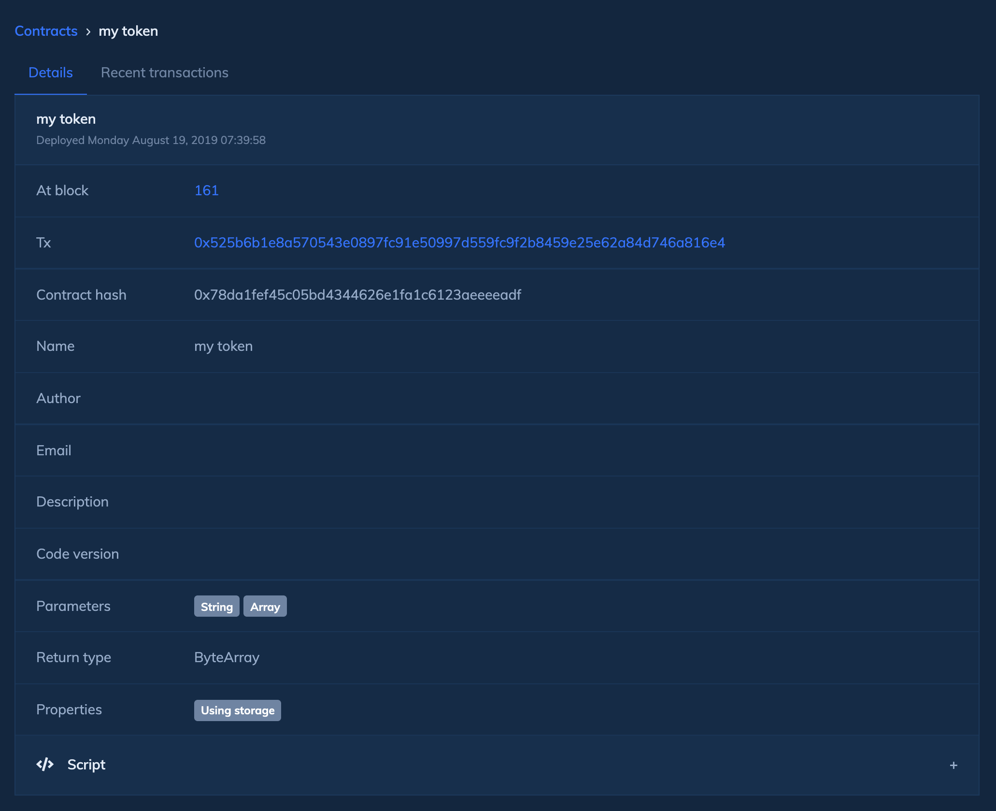Viewport: 996px width, 811px height.
Task: Click the Properties row label
Action: pyautogui.click(x=69, y=710)
